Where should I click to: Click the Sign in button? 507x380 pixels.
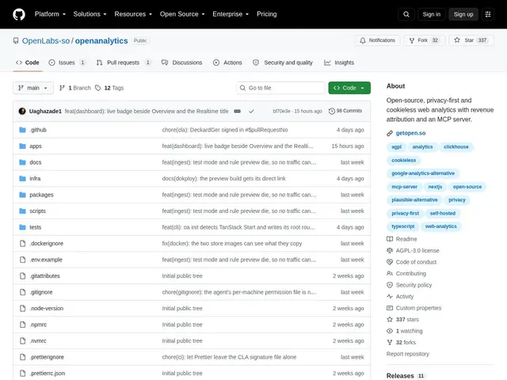[431, 14]
